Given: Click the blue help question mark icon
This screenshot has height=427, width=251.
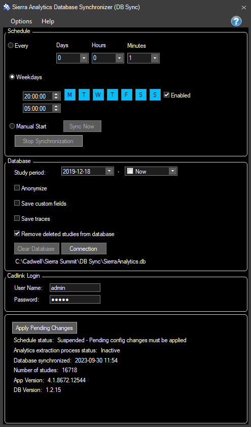Looking at the screenshot, I should [236, 21].
